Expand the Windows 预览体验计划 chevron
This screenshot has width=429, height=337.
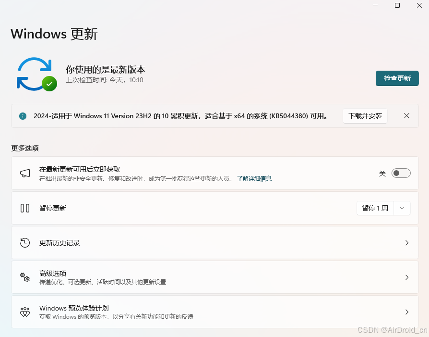pyautogui.click(x=407, y=312)
